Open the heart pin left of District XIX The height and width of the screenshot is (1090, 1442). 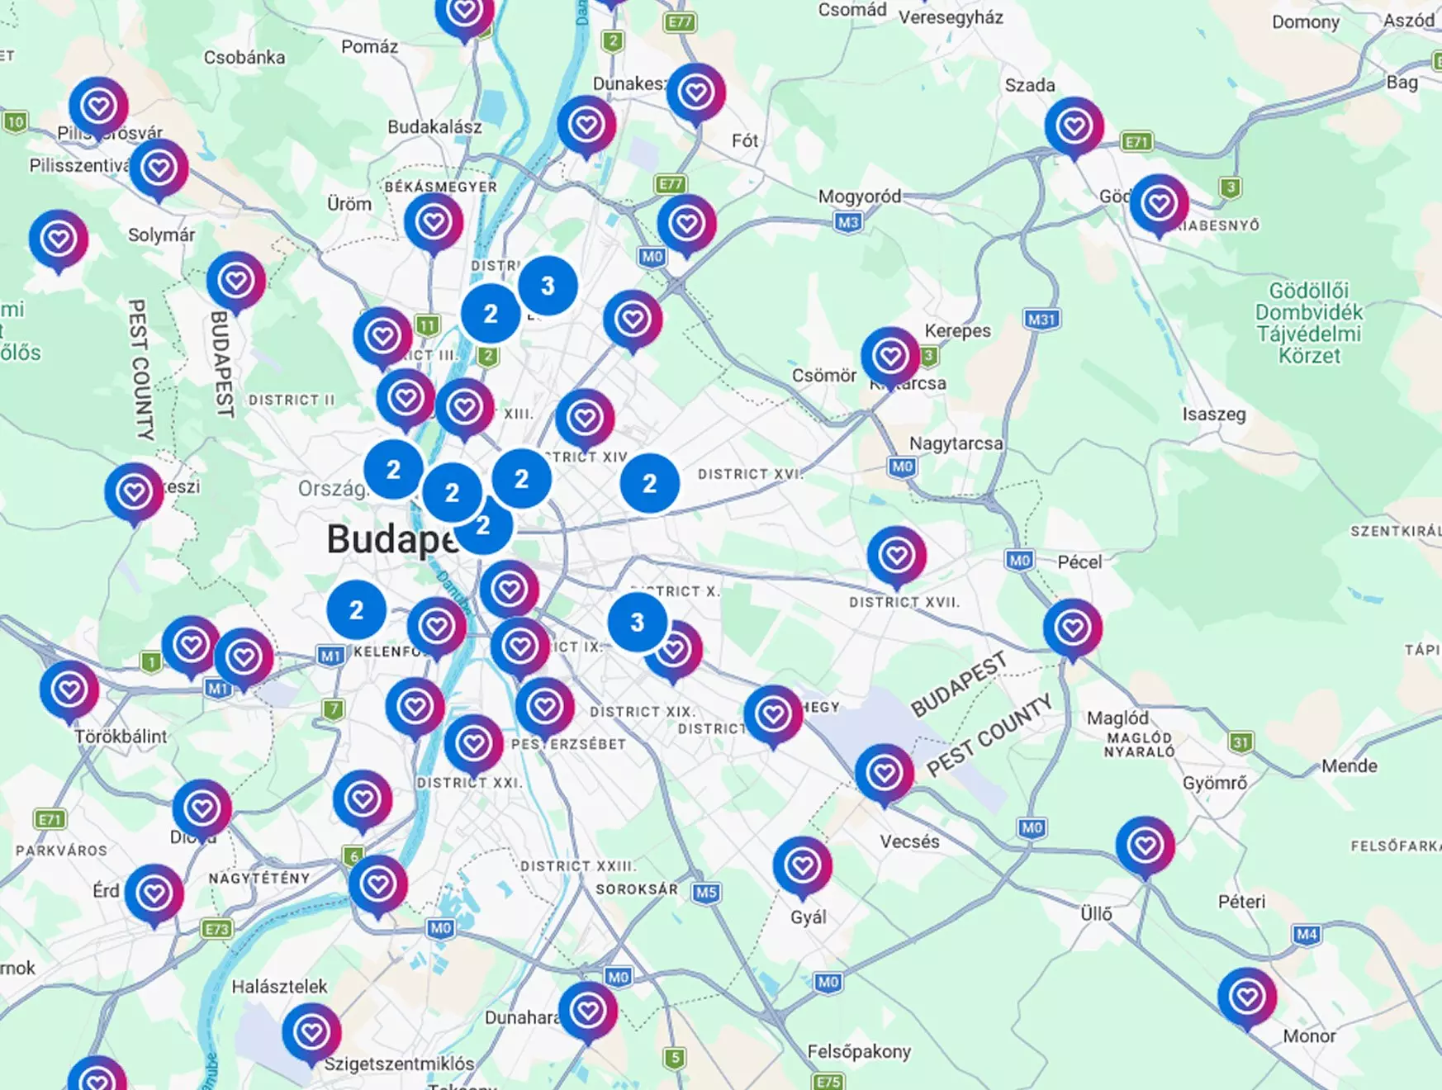(x=544, y=708)
